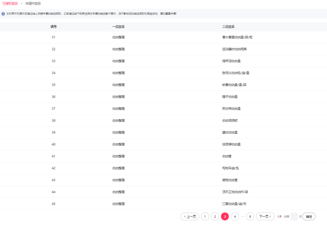Go to previous page with 上一页
Screen dimensions: 327x225
190,217
